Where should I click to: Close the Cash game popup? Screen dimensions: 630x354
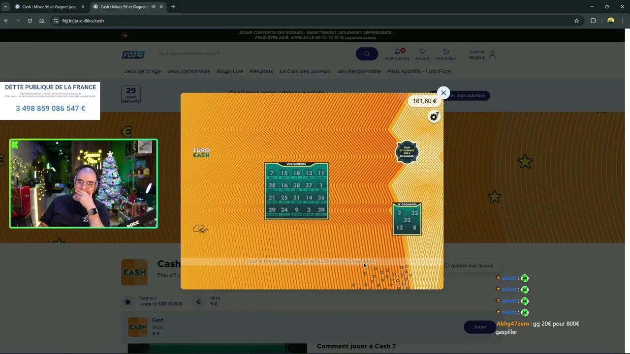click(443, 92)
